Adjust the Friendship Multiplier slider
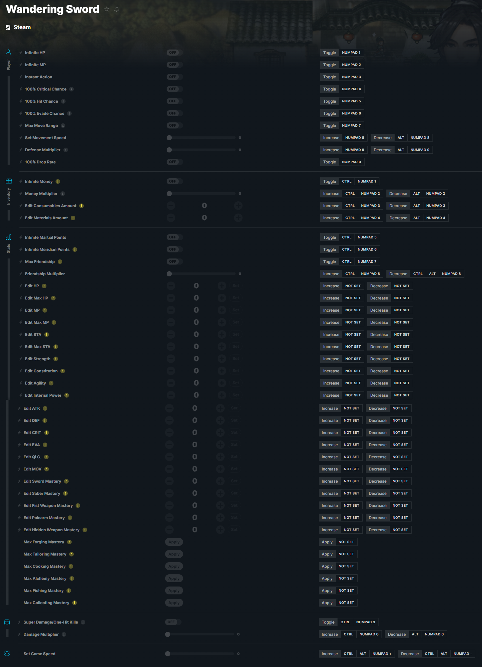The width and height of the screenshot is (482, 667). tap(201, 274)
